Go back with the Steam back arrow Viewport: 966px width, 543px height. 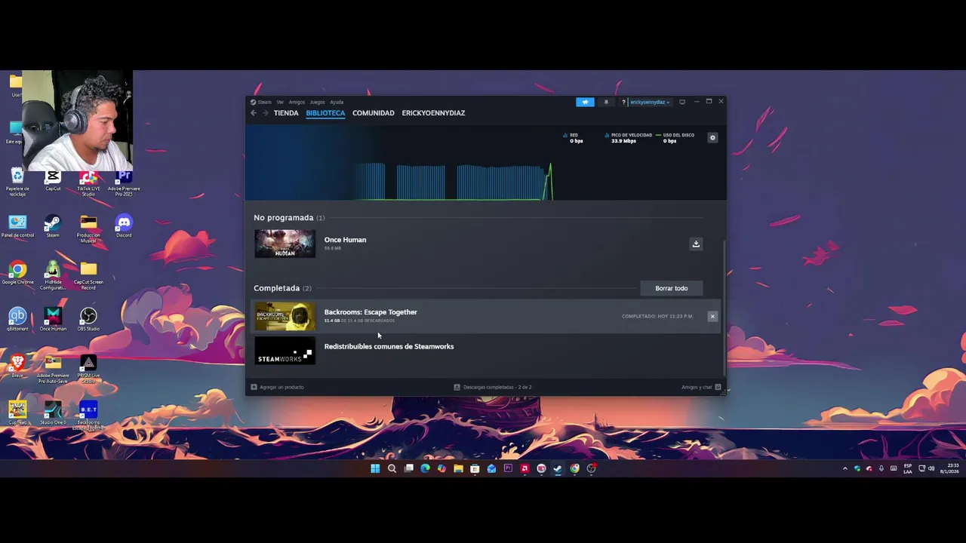254,113
